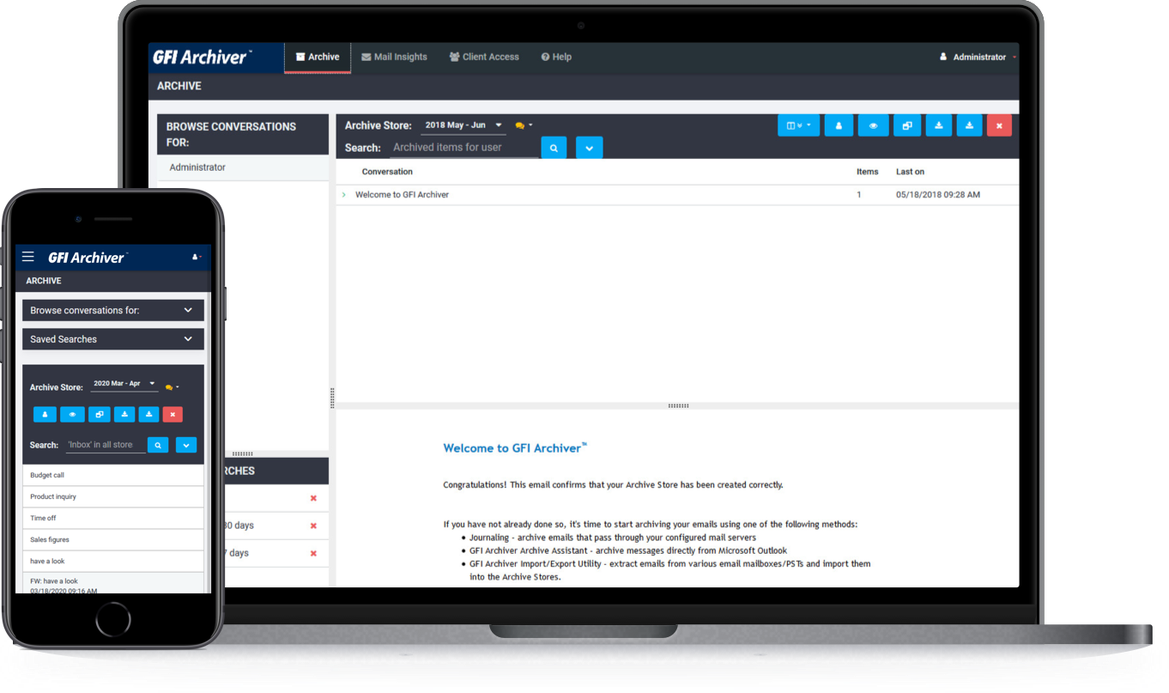Expand 'Browse conversations for:' on the phone
The height and width of the screenshot is (693, 1169).
click(113, 310)
